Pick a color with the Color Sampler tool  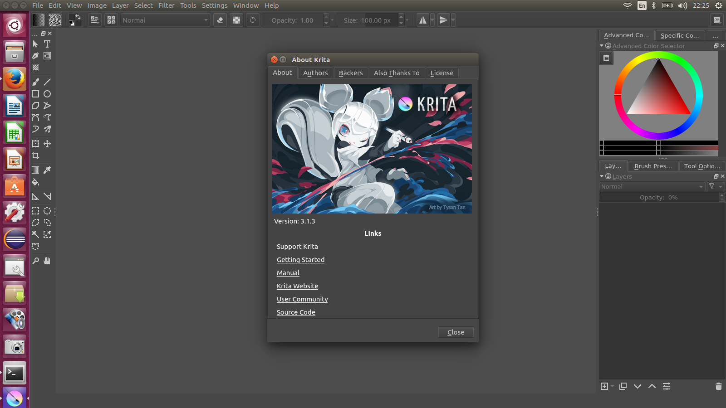pyautogui.click(x=47, y=170)
